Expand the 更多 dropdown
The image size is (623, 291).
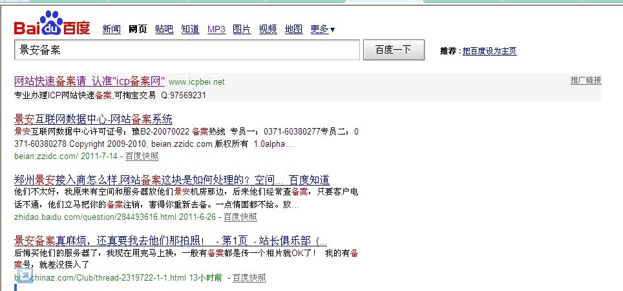coord(322,29)
